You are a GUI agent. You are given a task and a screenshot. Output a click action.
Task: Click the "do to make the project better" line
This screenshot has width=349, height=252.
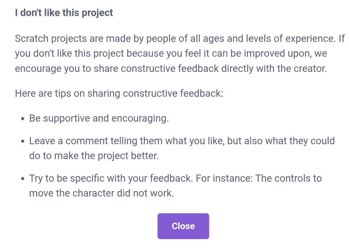coord(94,156)
